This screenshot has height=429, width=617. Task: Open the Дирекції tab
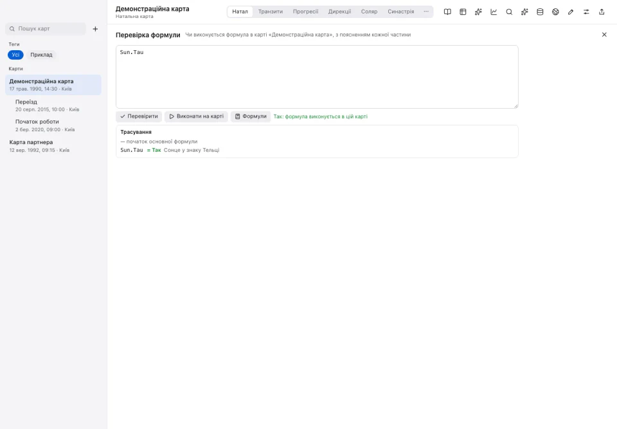tap(339, 12)
